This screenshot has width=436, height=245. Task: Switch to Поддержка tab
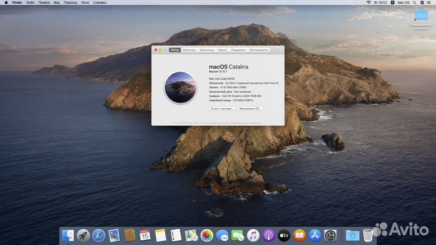point(239,50)
